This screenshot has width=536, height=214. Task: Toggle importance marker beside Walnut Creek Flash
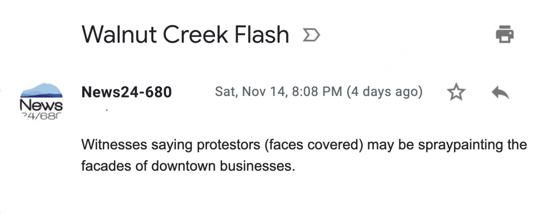[311, 35]
